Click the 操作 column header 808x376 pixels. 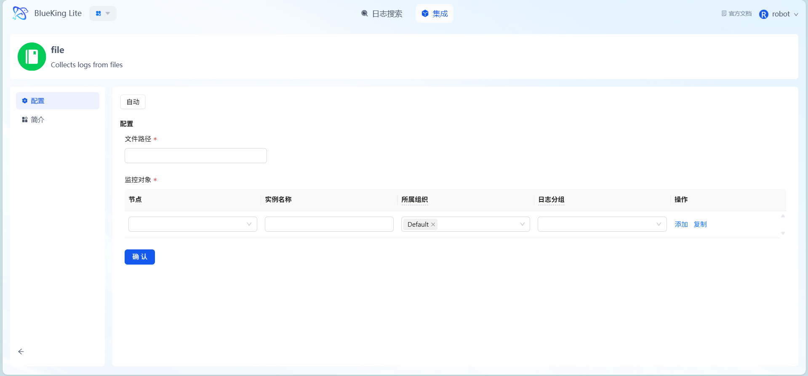pyautogui.click(x=681, y=200)
